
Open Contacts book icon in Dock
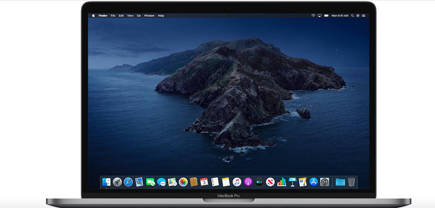(x=194, y=182)
